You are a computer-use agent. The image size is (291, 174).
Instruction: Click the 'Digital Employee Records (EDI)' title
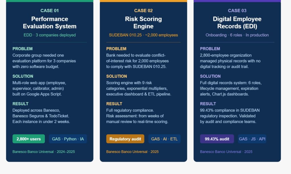[x=237, y=22]
